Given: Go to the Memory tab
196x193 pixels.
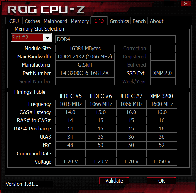Looking at the screenshot, I should click(80, 21).
